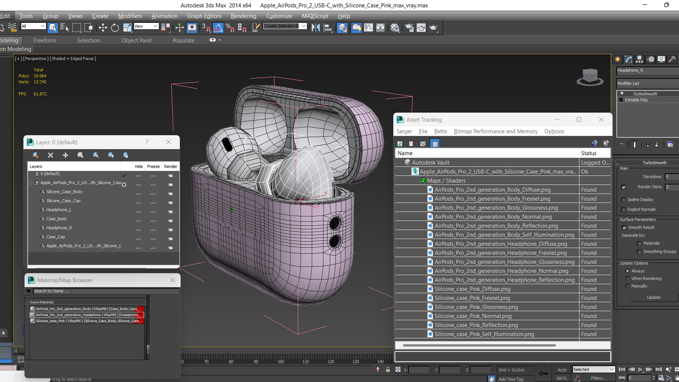Screen dimensions: 679x382
Task: Delete highlighted layer in Layer dialog
Action: click(51, 155)
